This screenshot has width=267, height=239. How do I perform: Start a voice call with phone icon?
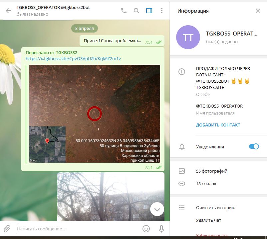coord(124,11)
